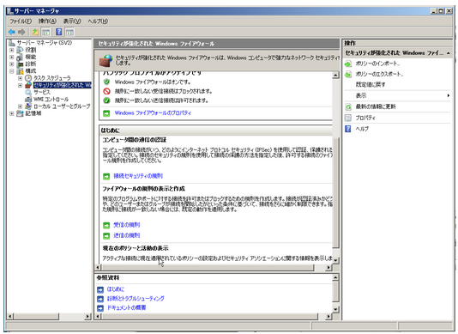The height and width of the screenshot is (334, 458).
Task: Click the ローカル ユーザーとグループ icon
Action: (x=28, y=106)
